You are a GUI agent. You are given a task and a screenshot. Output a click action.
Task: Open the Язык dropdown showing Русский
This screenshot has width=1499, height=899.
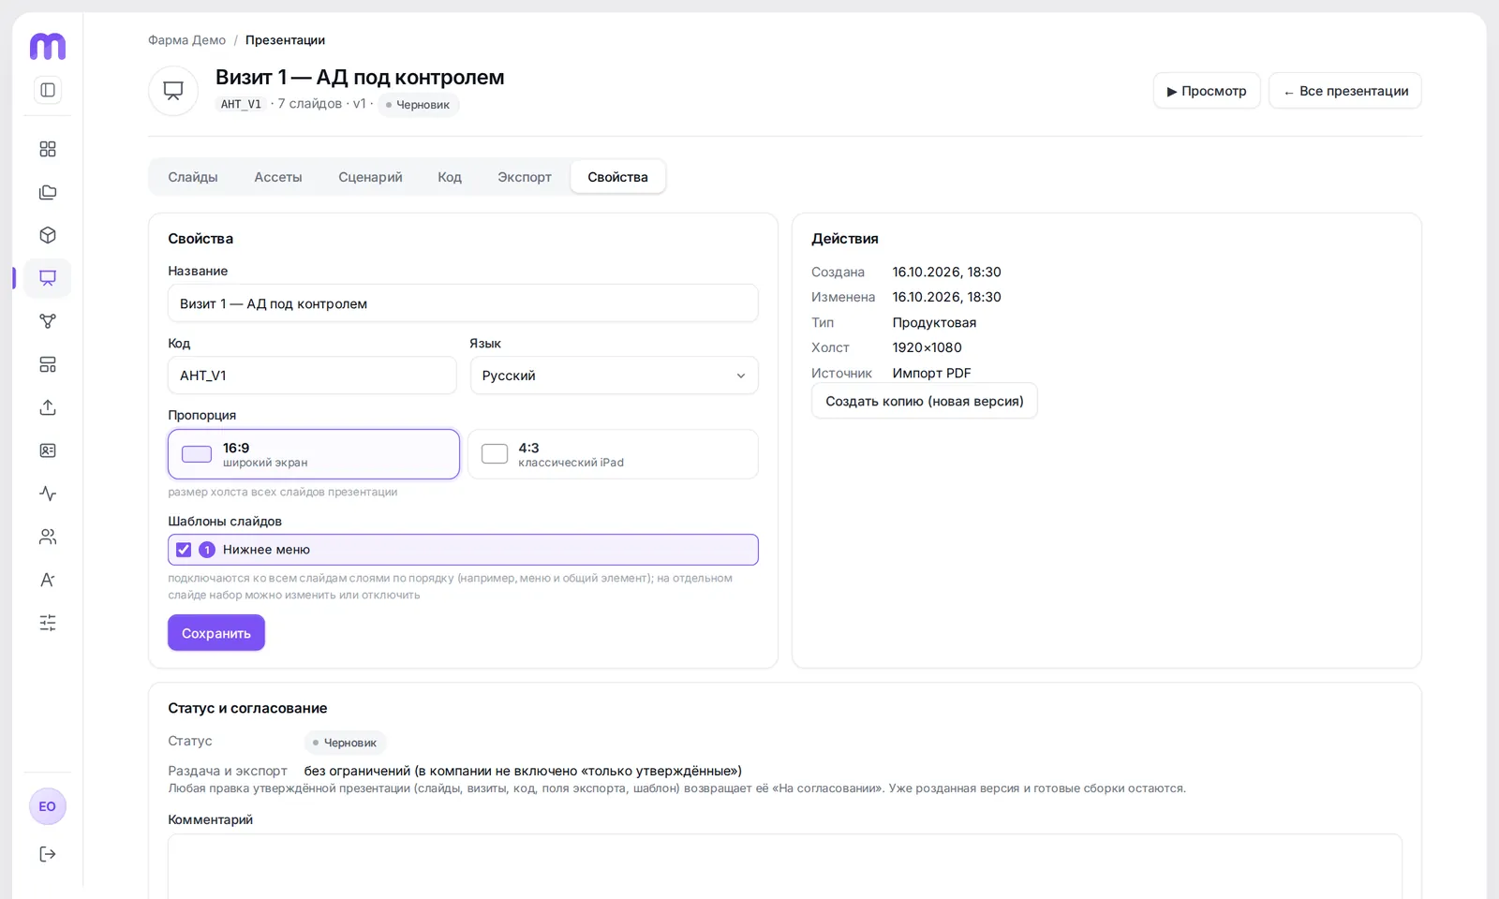(614, 376)
